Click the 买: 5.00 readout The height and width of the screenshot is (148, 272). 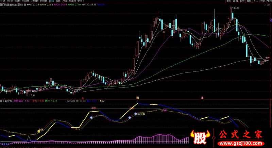71,101
